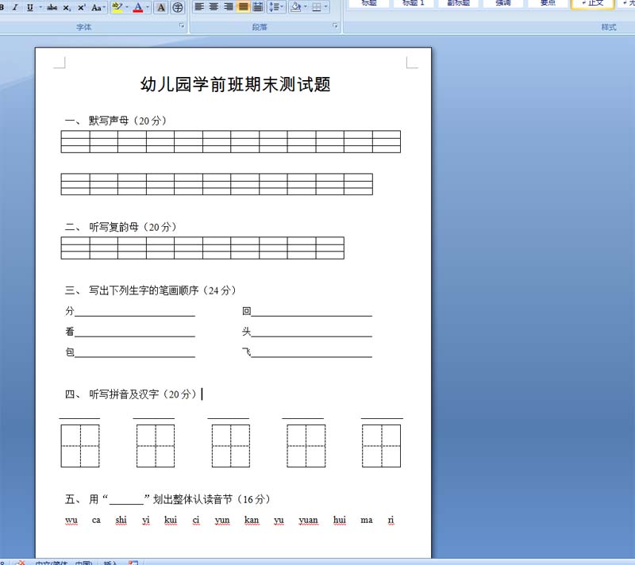This screenshot has height=565, width=635.
Task: Click pinyin syllable "yuan"
Action: click(309, 520)
